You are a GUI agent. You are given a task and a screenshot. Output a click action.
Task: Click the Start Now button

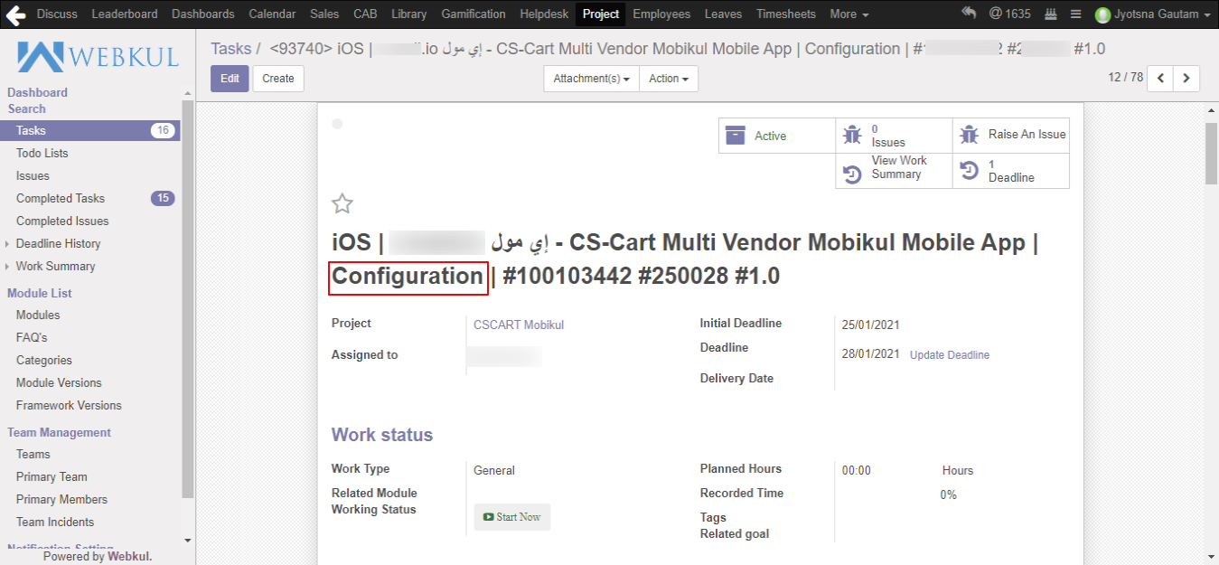511,517
